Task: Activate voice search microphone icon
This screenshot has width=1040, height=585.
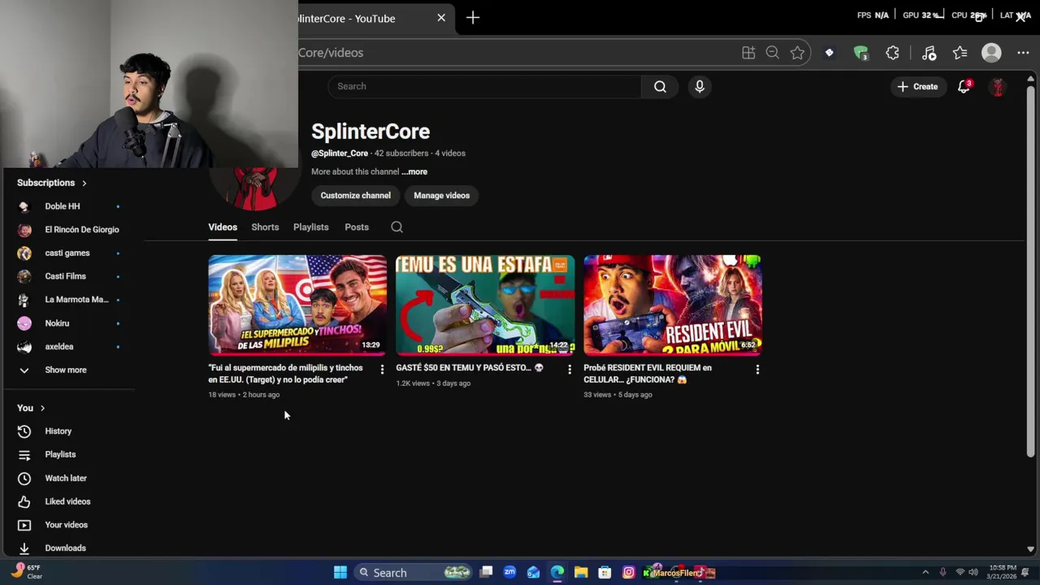Action: point(700,86)
